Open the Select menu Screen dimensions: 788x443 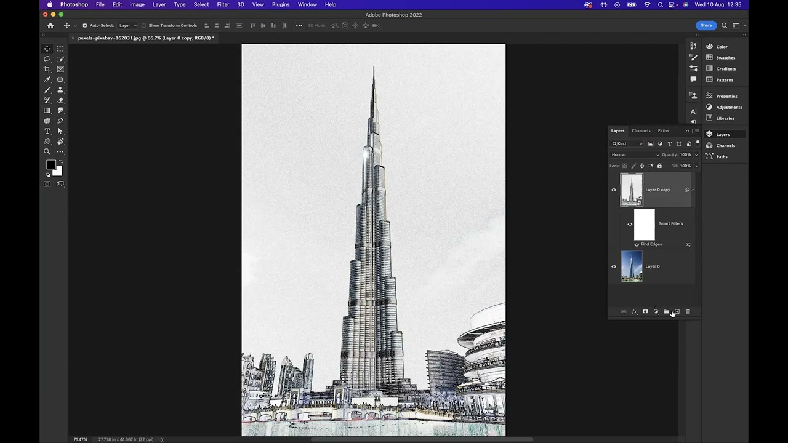click(x=201, y=4)
